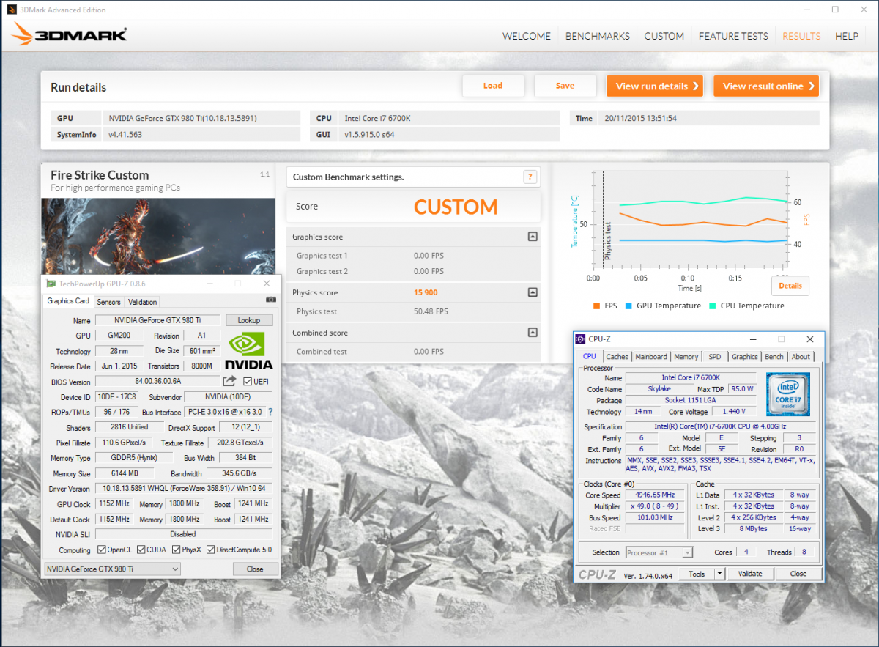Open the HELP tab
The height and width of the screenshot is (647, 879).
[847, 36]
